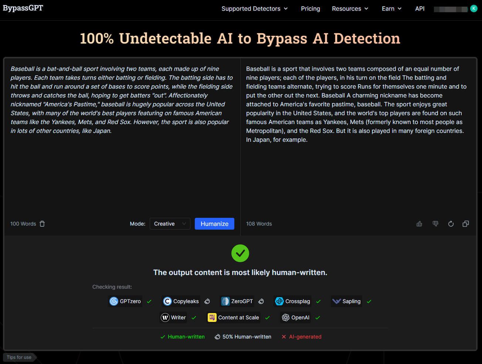Click the Sapling detector badge

346,301
